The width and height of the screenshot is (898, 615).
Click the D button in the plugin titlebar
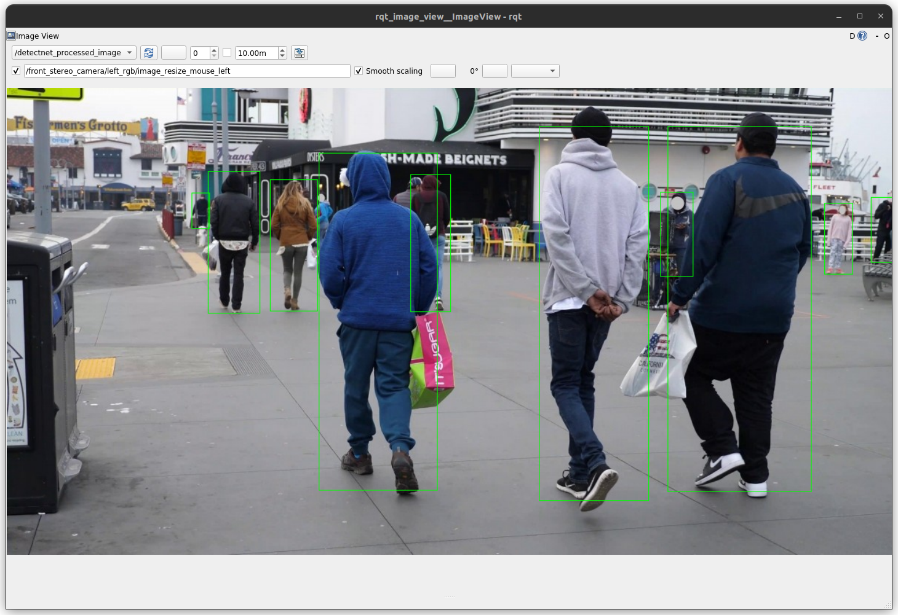(851, 36)
